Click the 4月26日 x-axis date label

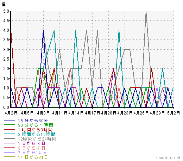[x=141, y=113]
